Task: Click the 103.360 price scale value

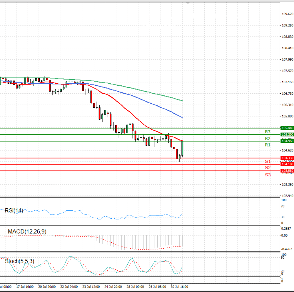Action: pos(288,184)
